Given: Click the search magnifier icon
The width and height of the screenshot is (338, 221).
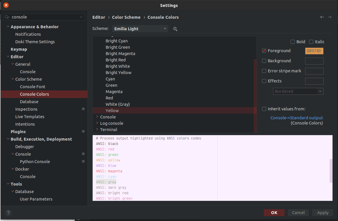Looking at the screenshot, I should point(6,17).
